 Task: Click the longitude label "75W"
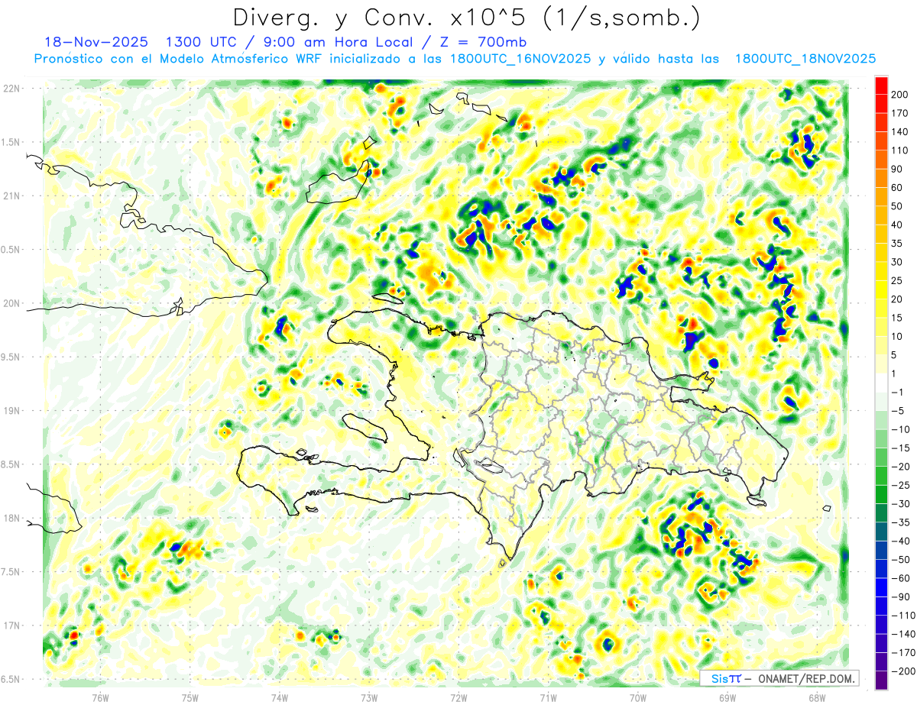click(190, 697)
